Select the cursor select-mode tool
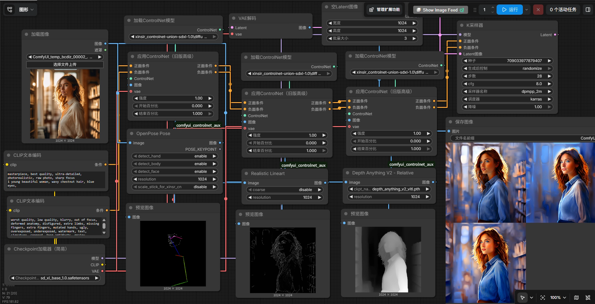The width and height of the screenshot is (595, 304). [x=523, y=298]
